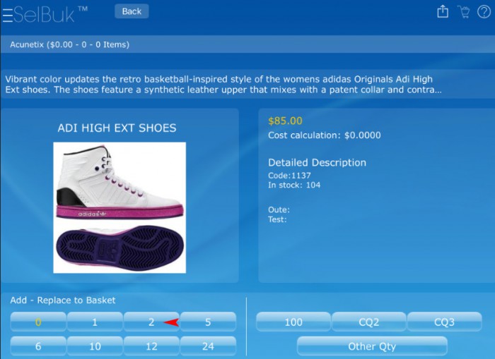The width and height of the screenshot is (495, 359).
Task: Open the hamburger menu icon
Action: [8, 15]
